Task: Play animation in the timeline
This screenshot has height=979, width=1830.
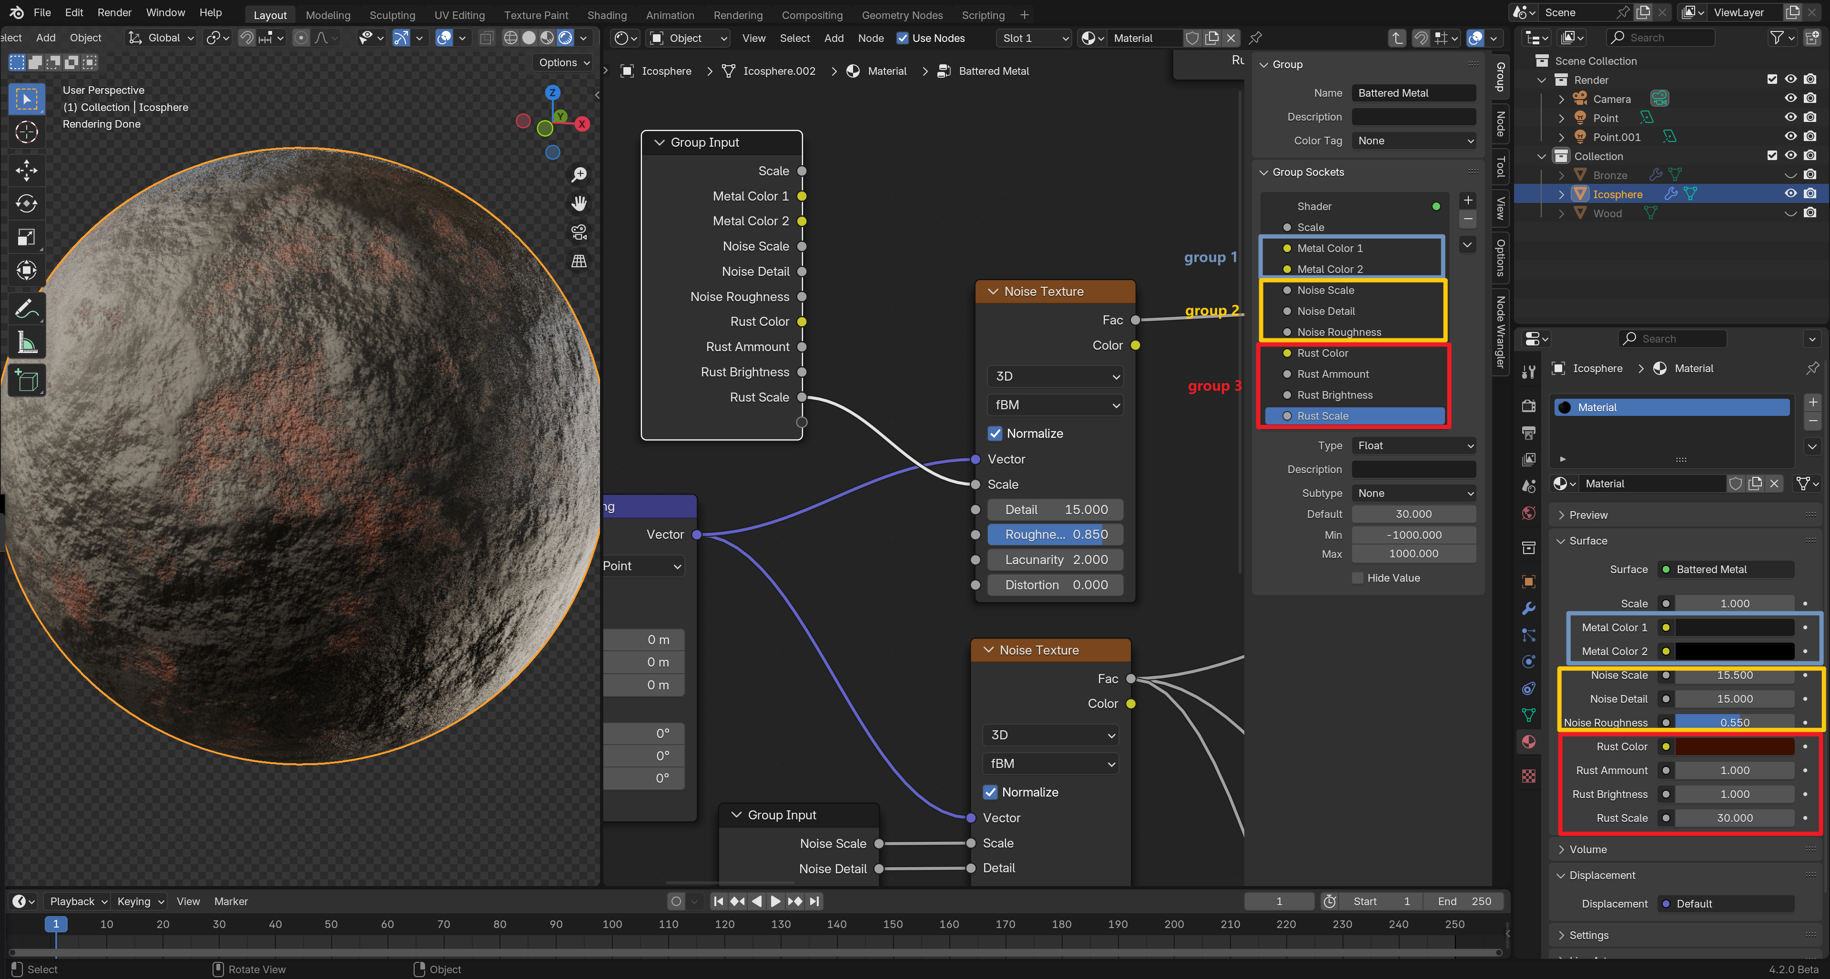Action: click(x=775, y=901)
